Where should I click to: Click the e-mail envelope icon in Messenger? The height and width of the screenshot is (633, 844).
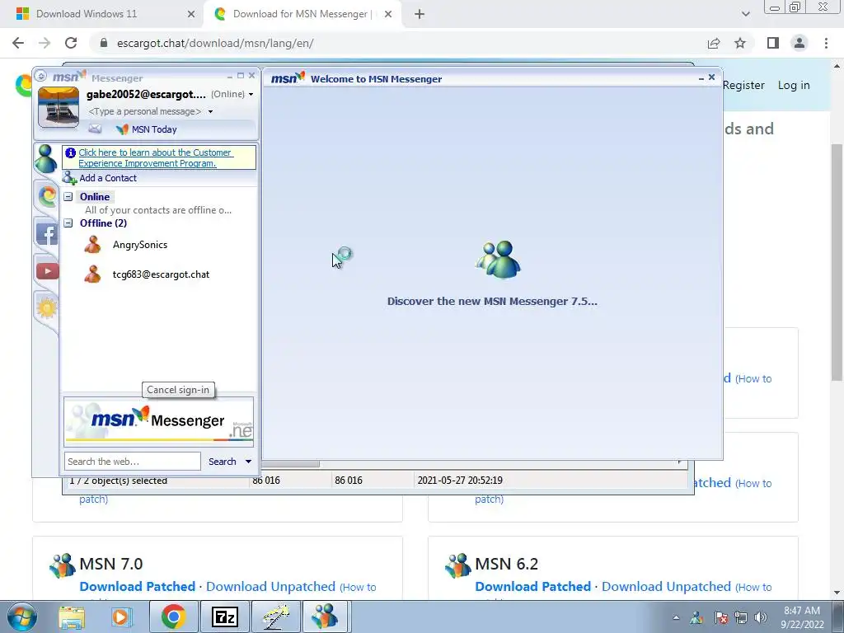coord(95,129)
